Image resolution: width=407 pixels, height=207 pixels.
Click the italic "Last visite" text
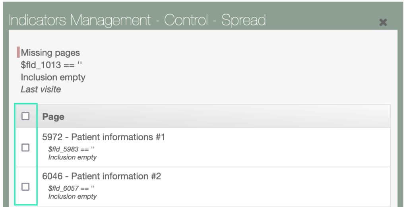41,89
